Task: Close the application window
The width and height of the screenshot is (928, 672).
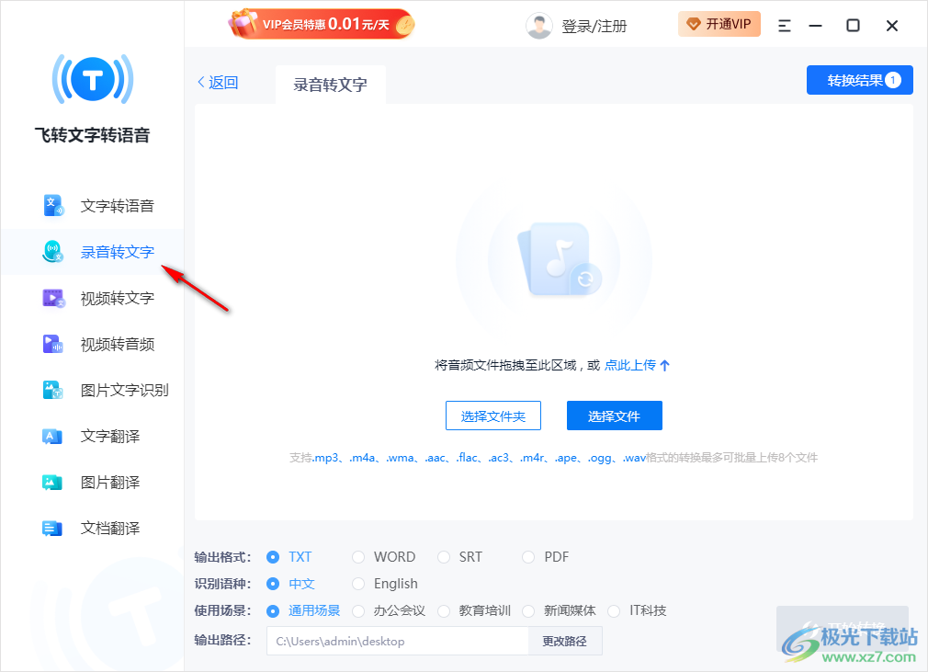Action: pyautogui.click(x=892, y=26)
